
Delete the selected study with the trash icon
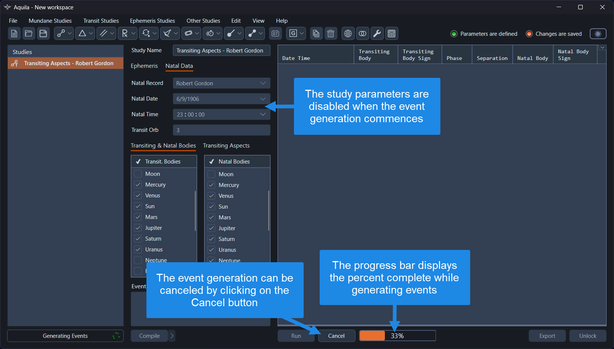coord(331,33)
